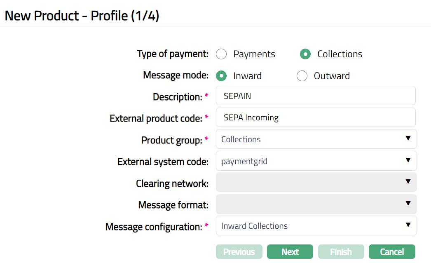The width and height of the screenshot is (431, 263).
Task: Select the Payments radio button
Action: 221,54
